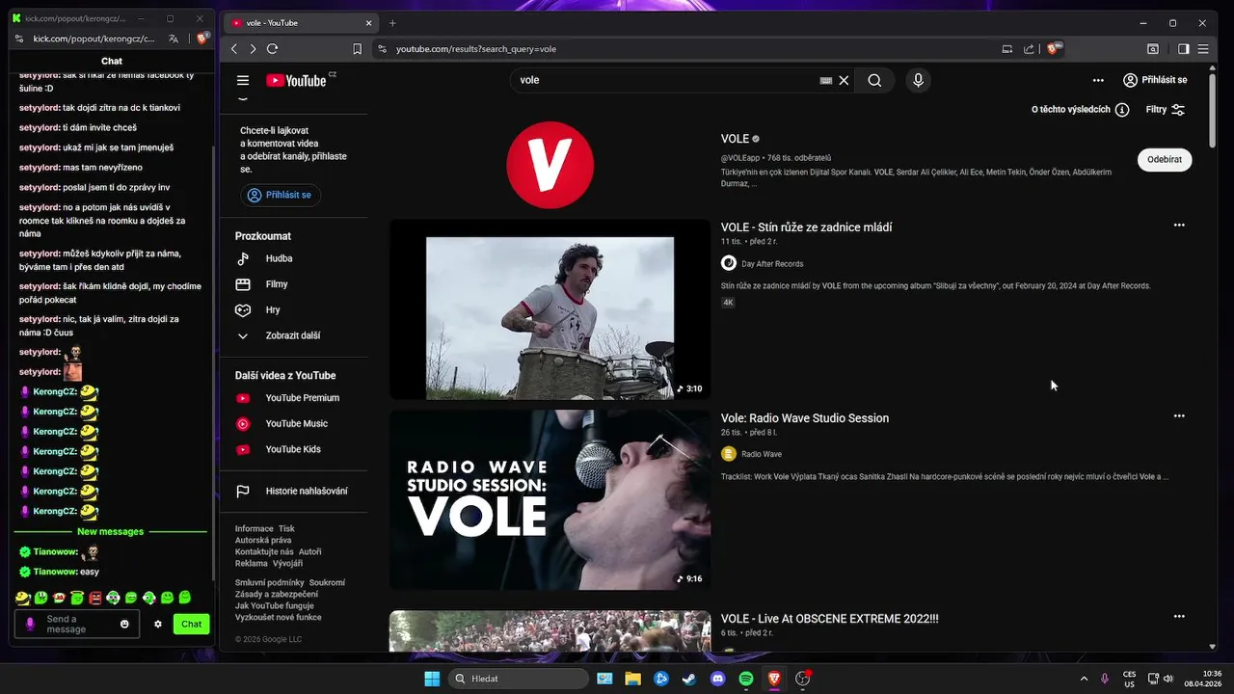Open the VOLE channel red avatar

tap(550, 165)
